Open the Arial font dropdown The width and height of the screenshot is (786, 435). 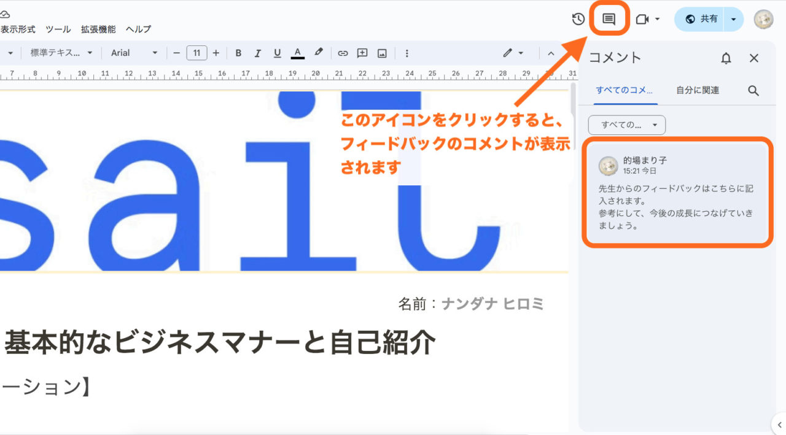point(134,53)
